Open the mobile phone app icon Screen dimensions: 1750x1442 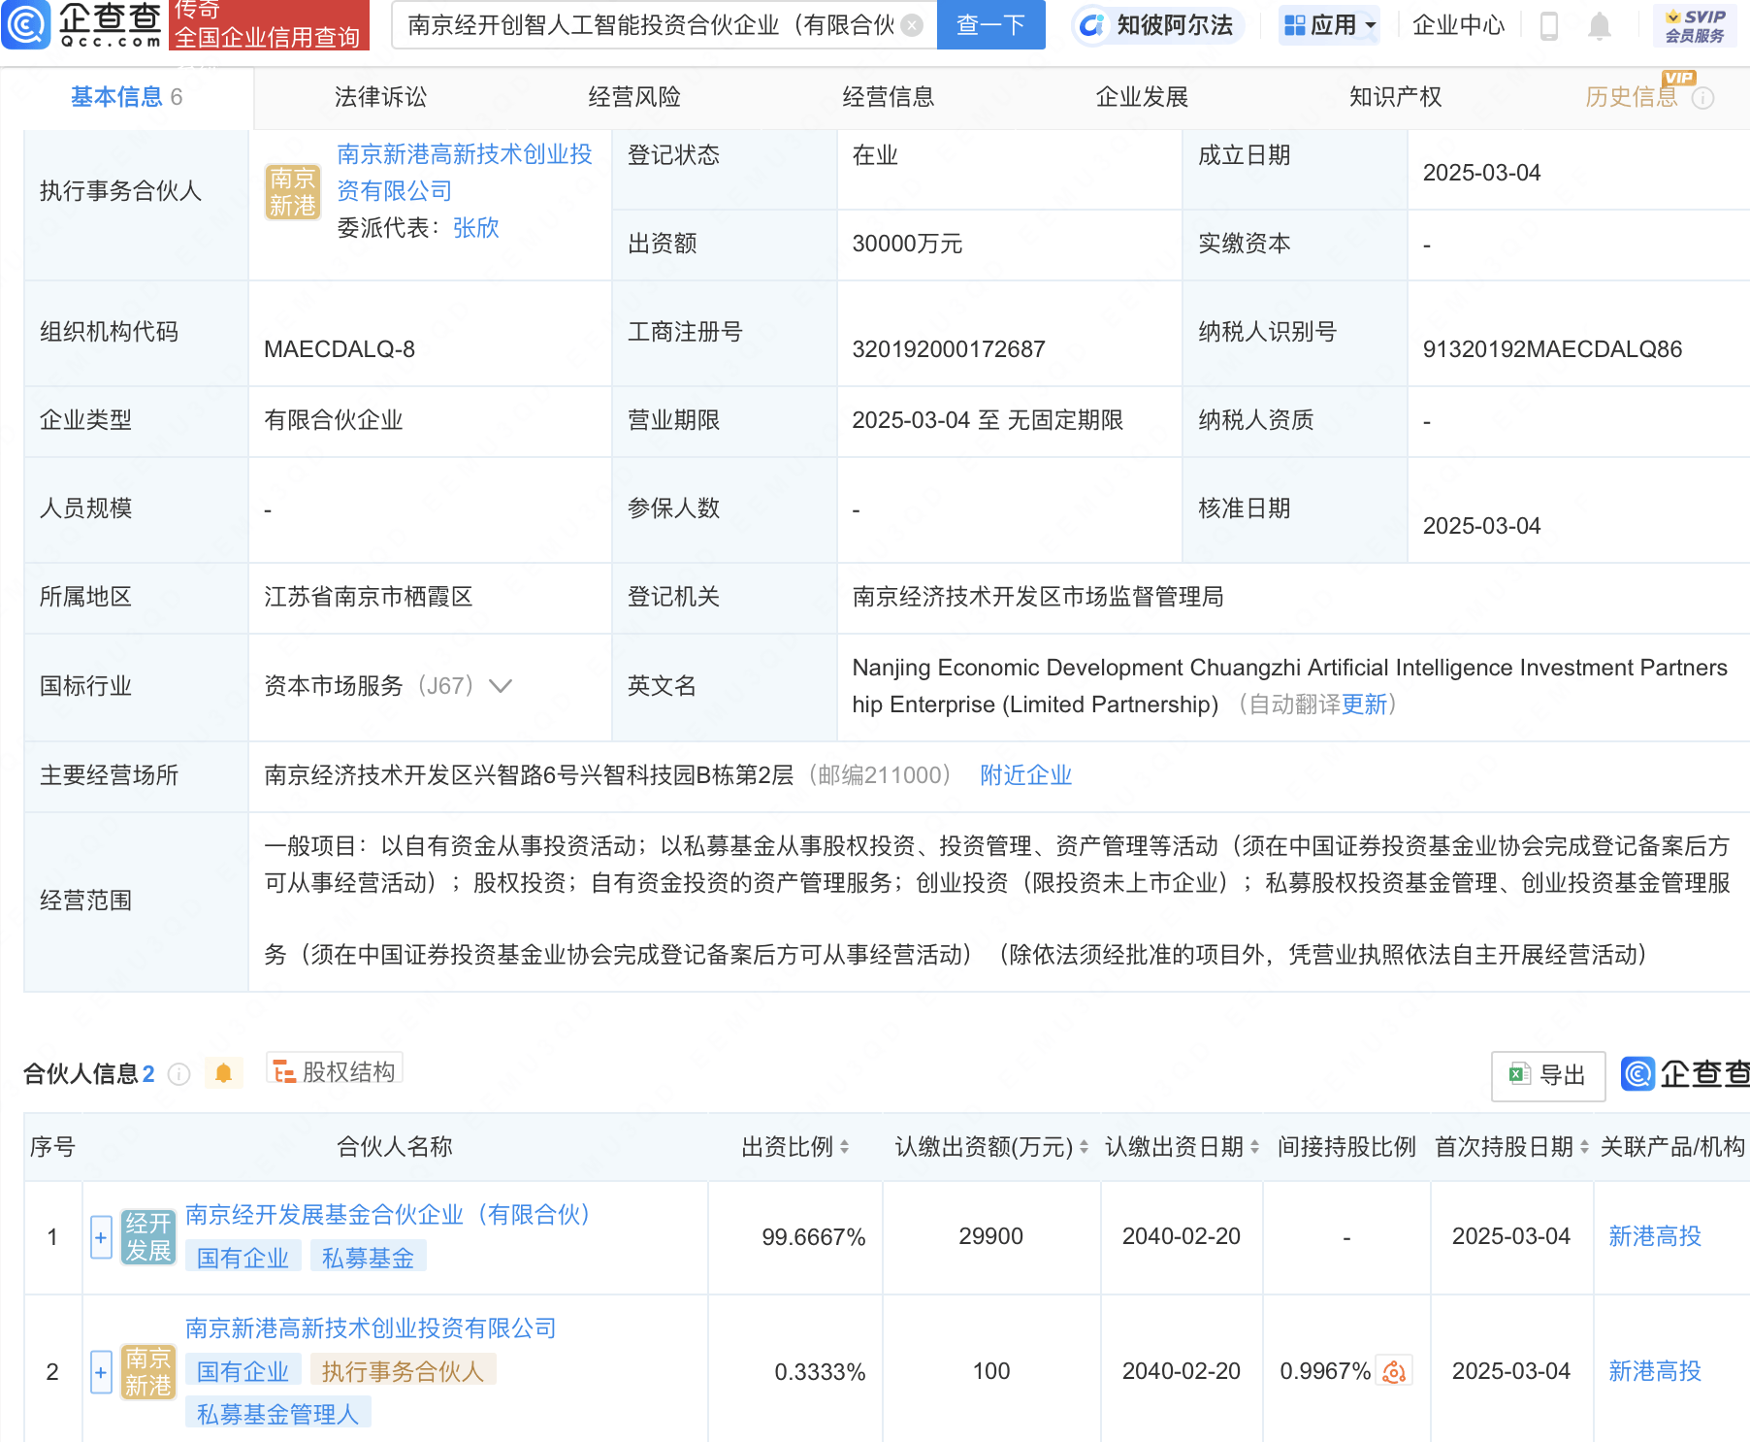click(x=1549, y=26)
